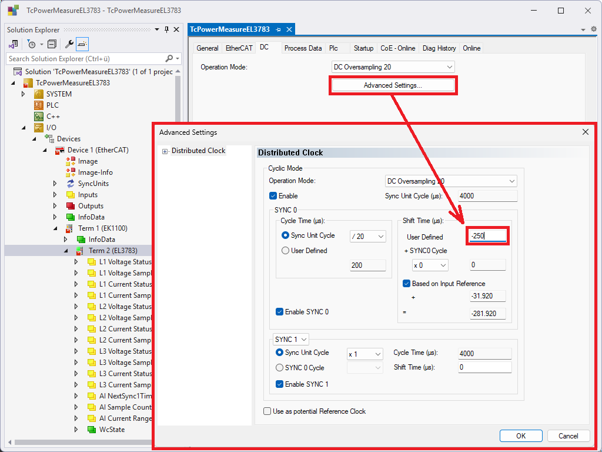Viewport: 602px width, 452px height.
Task: Open the x 0 SYNC0 Cycle multiplier dropdown
Action: point(430,265)
